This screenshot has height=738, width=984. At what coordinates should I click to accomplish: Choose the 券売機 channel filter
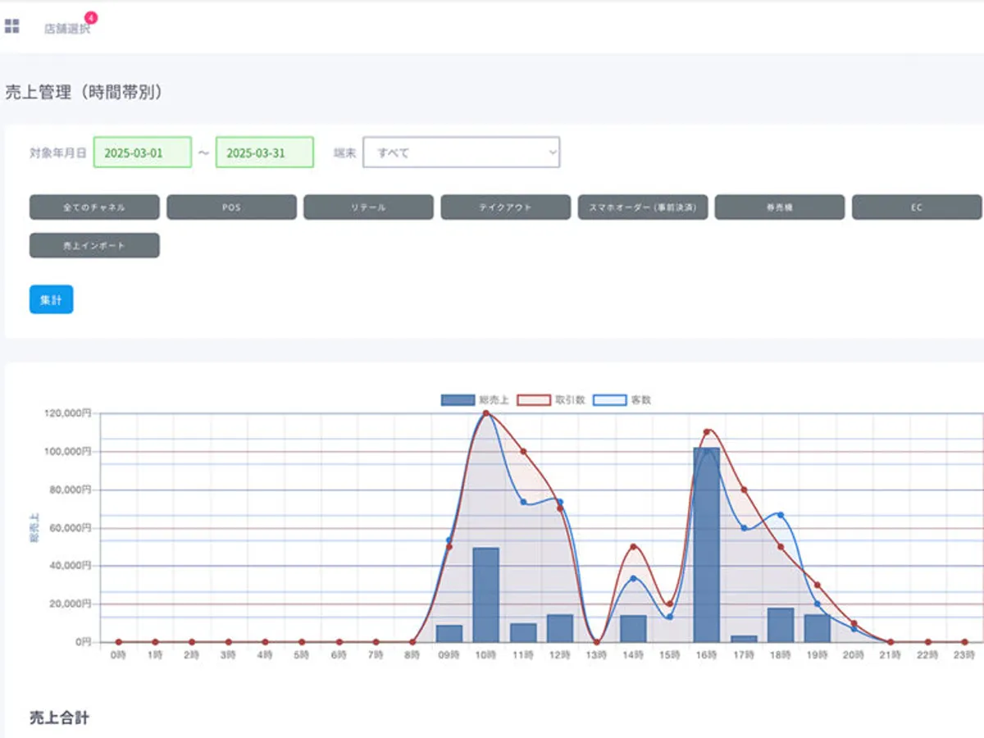coord(779,207)
